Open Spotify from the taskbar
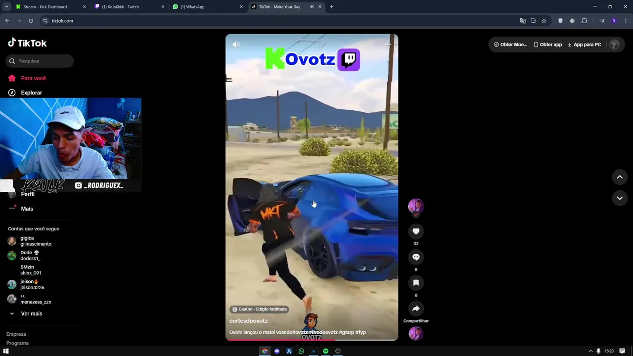The width and height of the screenshot is (633, 356). (x=326, y=351)
